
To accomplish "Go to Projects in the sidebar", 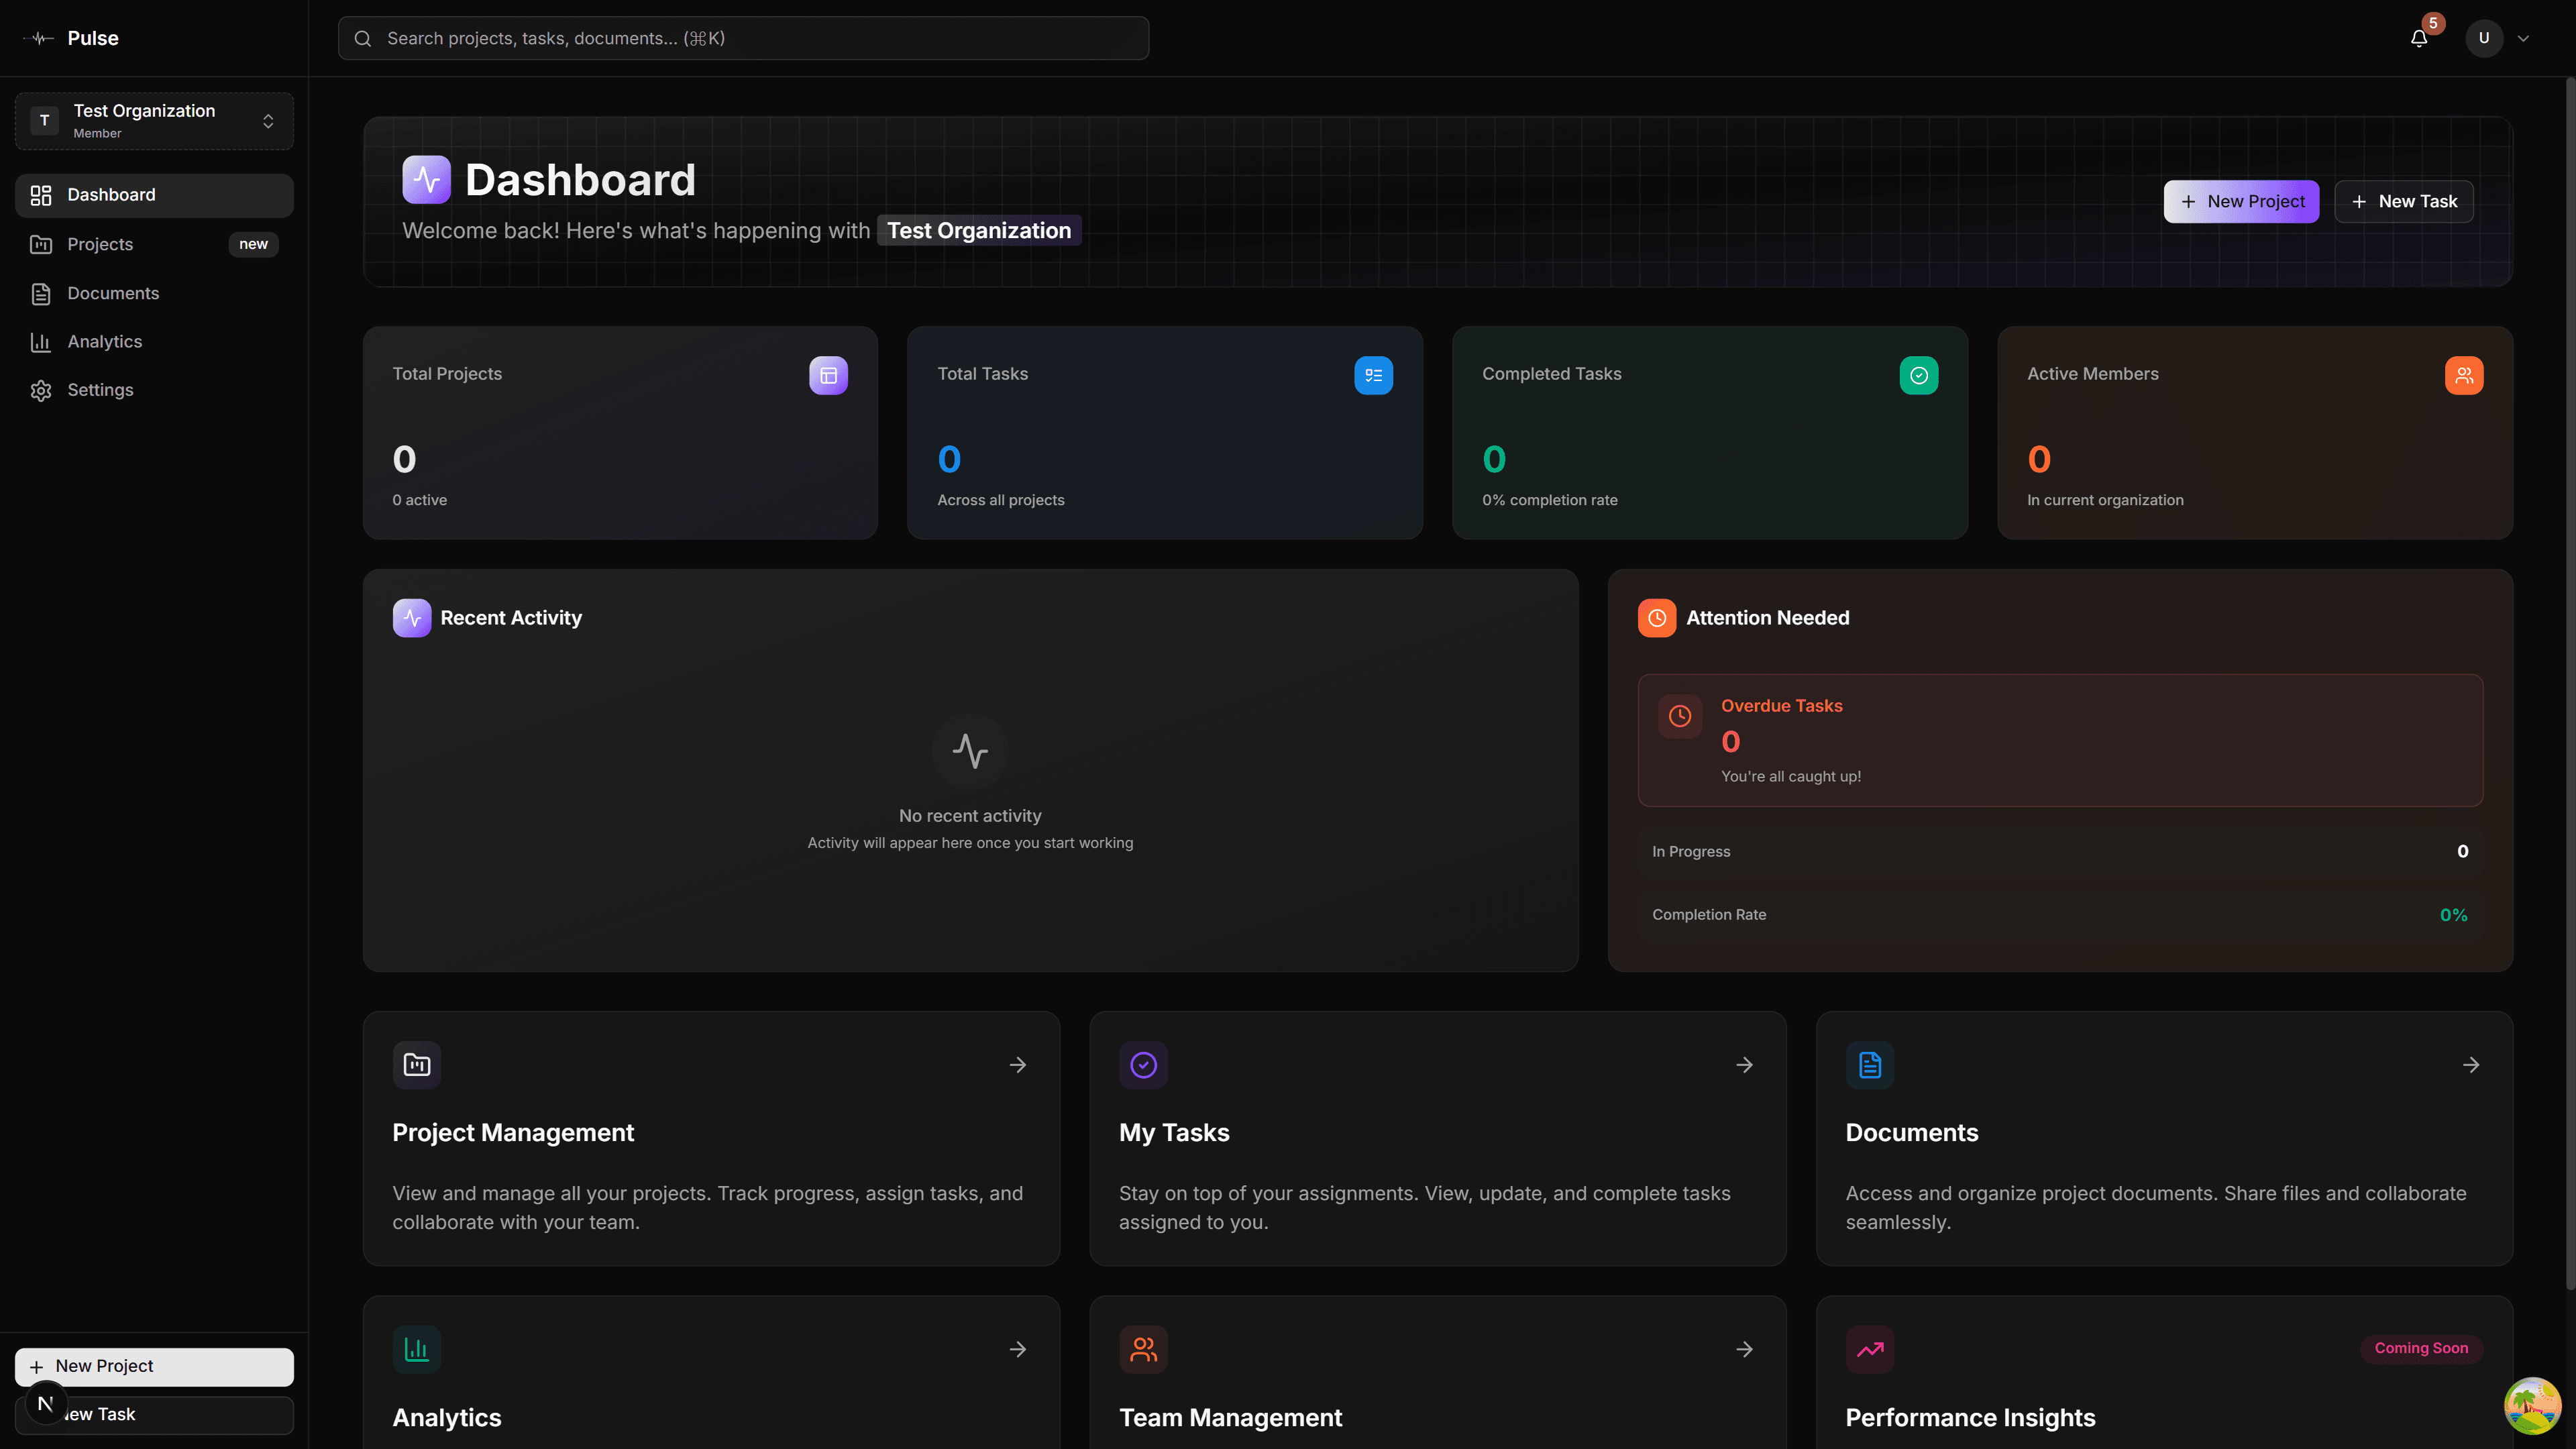I will [x=100, y=244].
